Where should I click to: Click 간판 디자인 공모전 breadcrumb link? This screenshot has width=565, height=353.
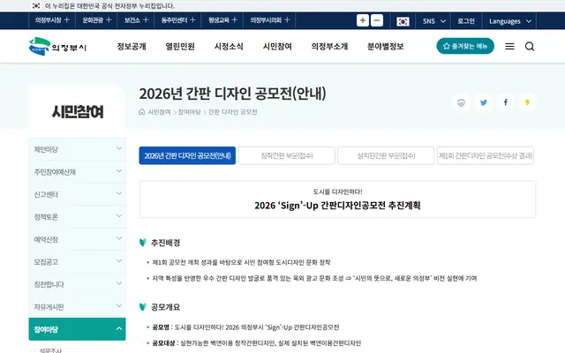click(233, 112)
